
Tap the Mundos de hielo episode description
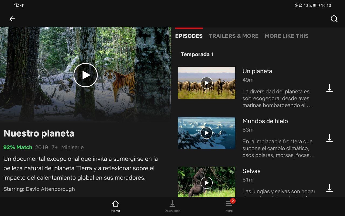[x=278, y=148]
